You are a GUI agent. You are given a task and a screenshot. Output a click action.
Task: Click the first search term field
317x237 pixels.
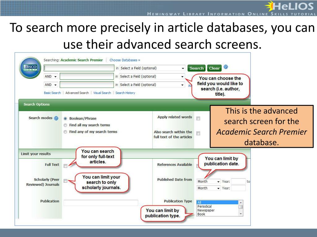tap(79, 68)
